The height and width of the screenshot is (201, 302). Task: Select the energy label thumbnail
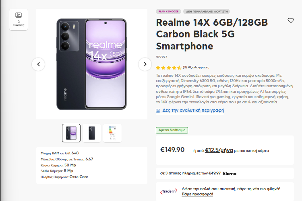112,133
